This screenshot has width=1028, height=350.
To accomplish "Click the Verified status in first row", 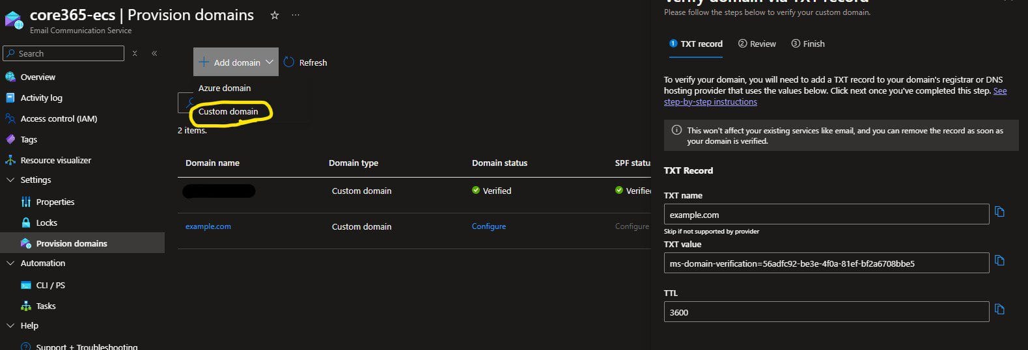I will coord(492,191).
